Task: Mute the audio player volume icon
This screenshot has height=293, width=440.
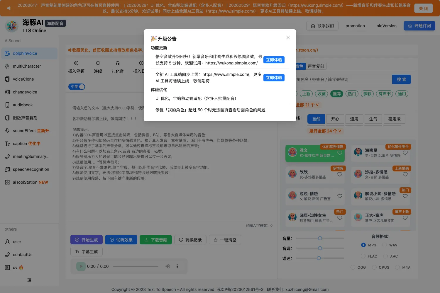Action: [168, 266]
